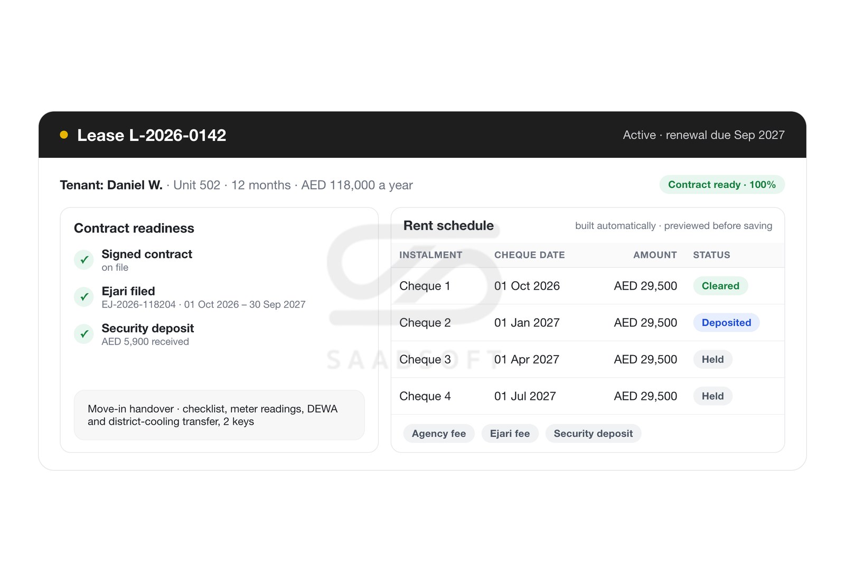Click the built automatically previewed before saving note
845x582 pixels.
[x=673, y=226]
